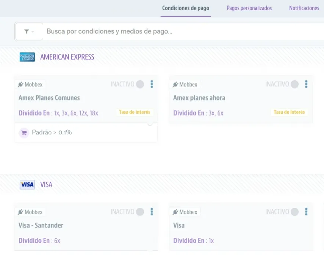Open options menu for Amex Planes Comunes
324x259 pixels.
point(152,84)
